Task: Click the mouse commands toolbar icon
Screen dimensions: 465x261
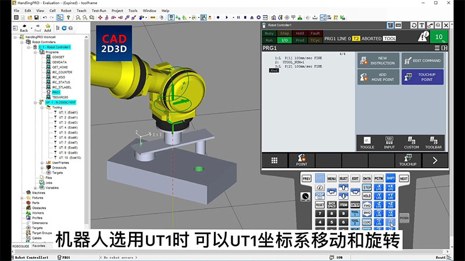Action: pos(162,18)
